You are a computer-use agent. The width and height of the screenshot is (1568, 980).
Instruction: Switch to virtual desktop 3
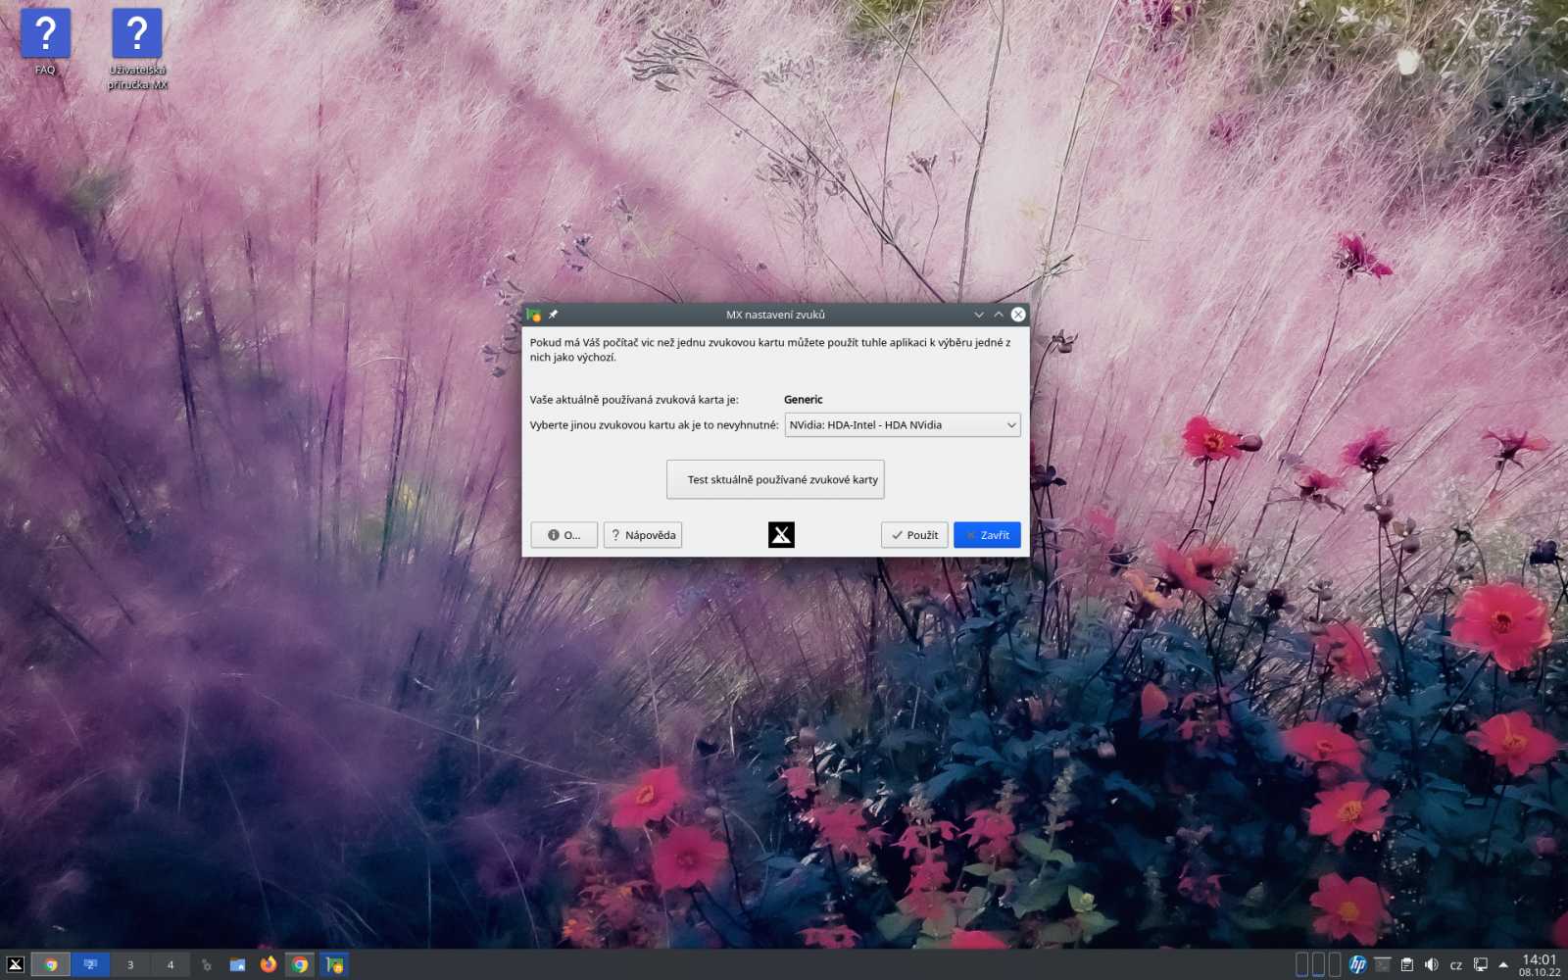coord(130,964)
